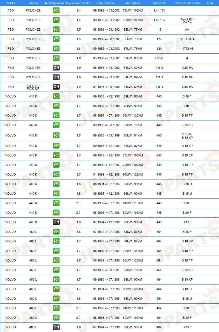Image resolution: width=219 pixels, height=332 pixels.
Task: Select the petrol icon for the 460 L B 18 EP
Action: (x=56, y=251)
